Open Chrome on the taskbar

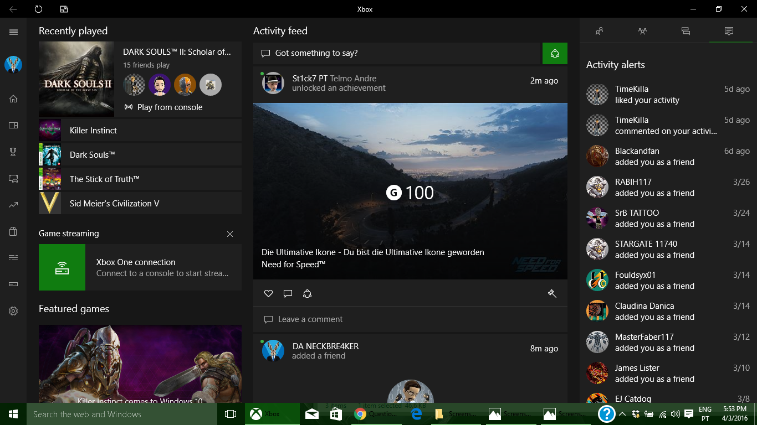(x=377, y=414)
